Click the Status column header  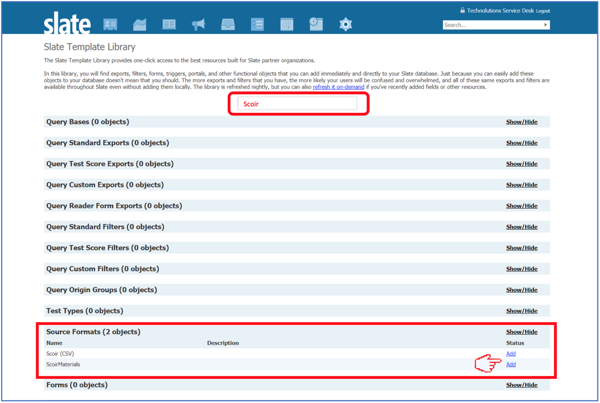(x=515, y=343)
